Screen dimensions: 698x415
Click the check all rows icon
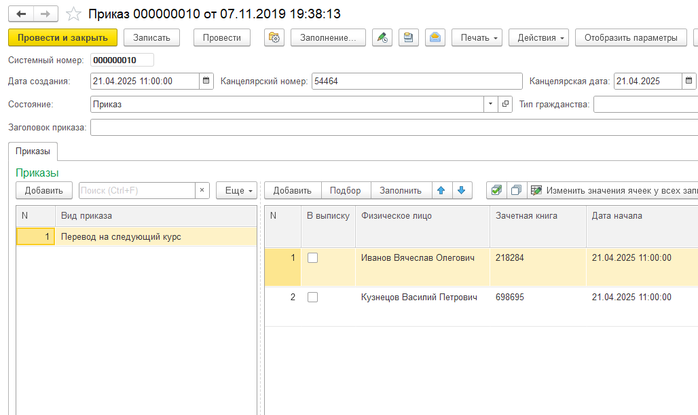click(x=496, y=191)
